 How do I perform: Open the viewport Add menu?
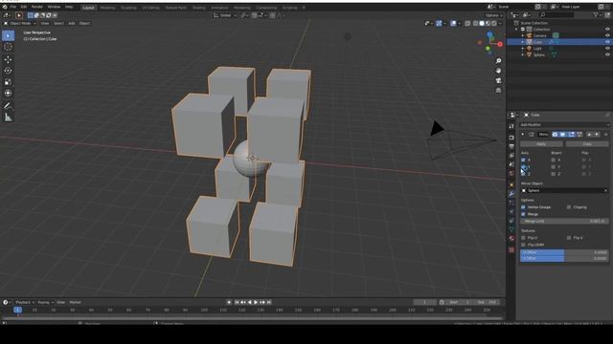click(x=72, y=23)
